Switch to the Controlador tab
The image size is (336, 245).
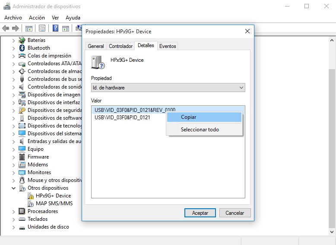pos(120,46)
